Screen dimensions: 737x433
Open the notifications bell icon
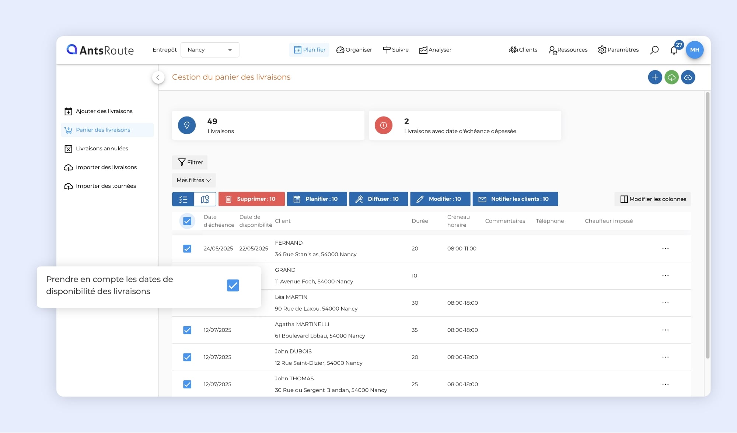pyautogui.click(x=674, y=50)
